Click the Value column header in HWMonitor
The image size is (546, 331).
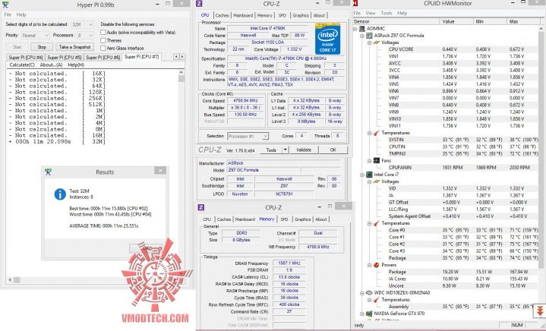456,21
